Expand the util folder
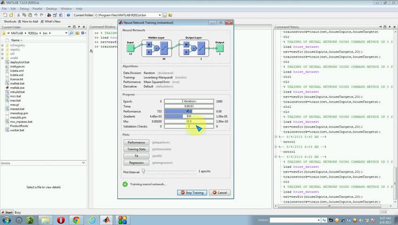This screenshot has width=398, height=225. [x=2, y=54]
